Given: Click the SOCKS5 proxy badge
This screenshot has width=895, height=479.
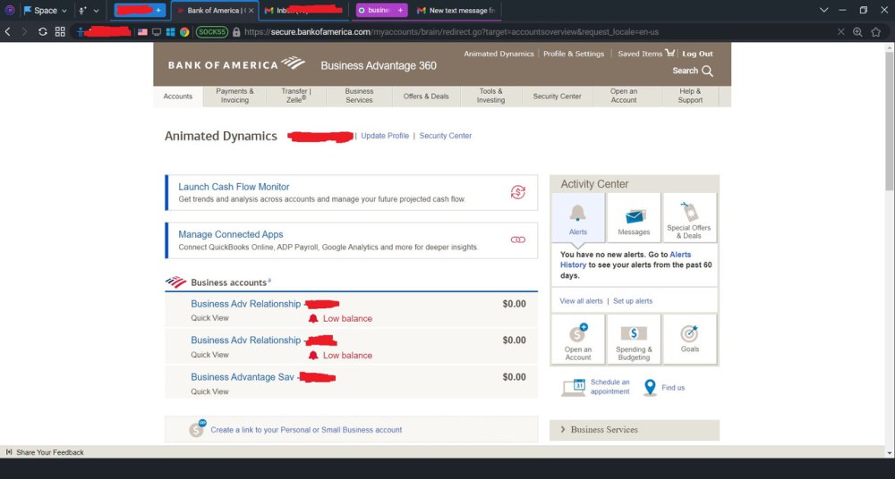Looking at the screenshot, I should 212,32.
